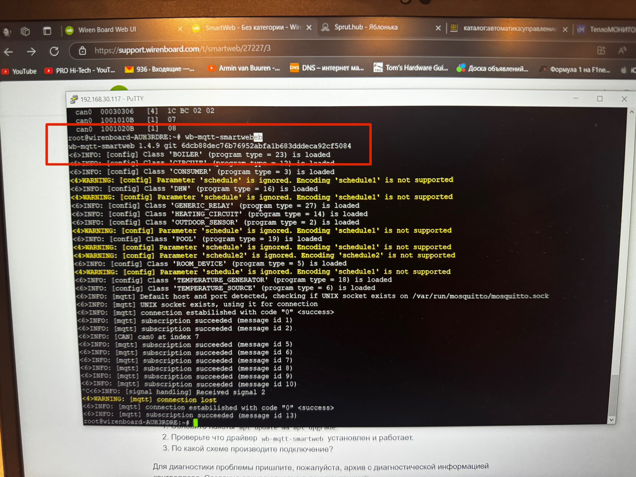Reload the current page
Screen dimensions: 636x477
click(54, 51)
